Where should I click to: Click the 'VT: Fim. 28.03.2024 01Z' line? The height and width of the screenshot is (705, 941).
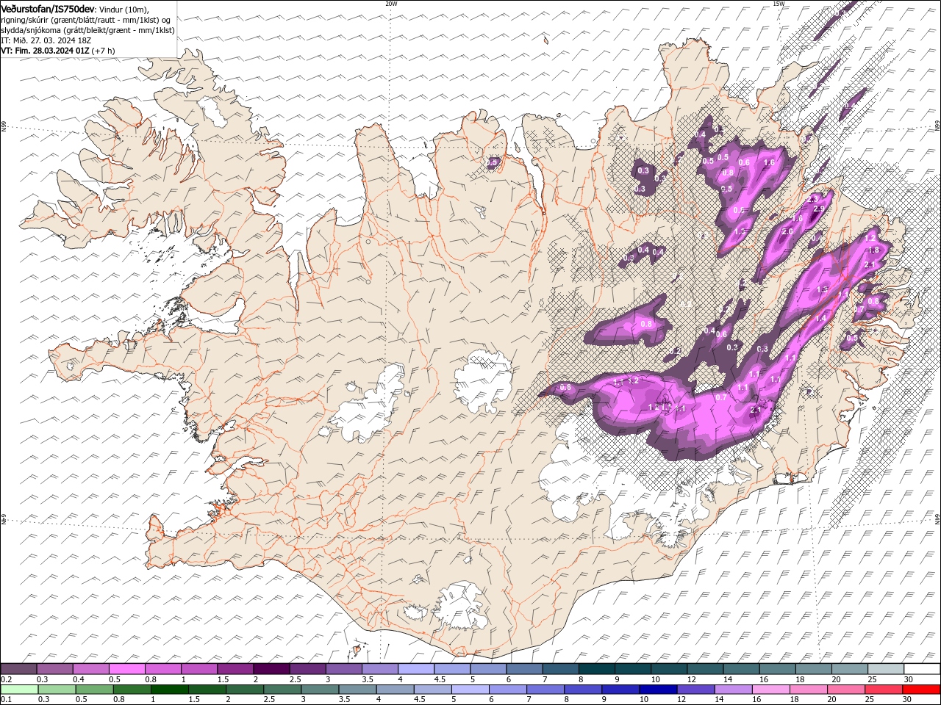click(x=45, y=51)
